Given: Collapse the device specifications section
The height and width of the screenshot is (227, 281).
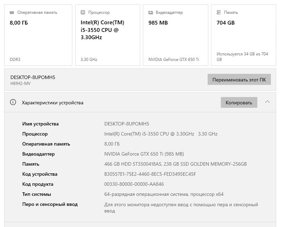Looking at the screenshot, I should click(267, 102).
